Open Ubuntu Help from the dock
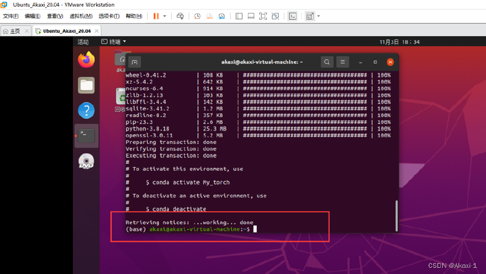Viewport: 486px width, 274px height. [86, 111]
